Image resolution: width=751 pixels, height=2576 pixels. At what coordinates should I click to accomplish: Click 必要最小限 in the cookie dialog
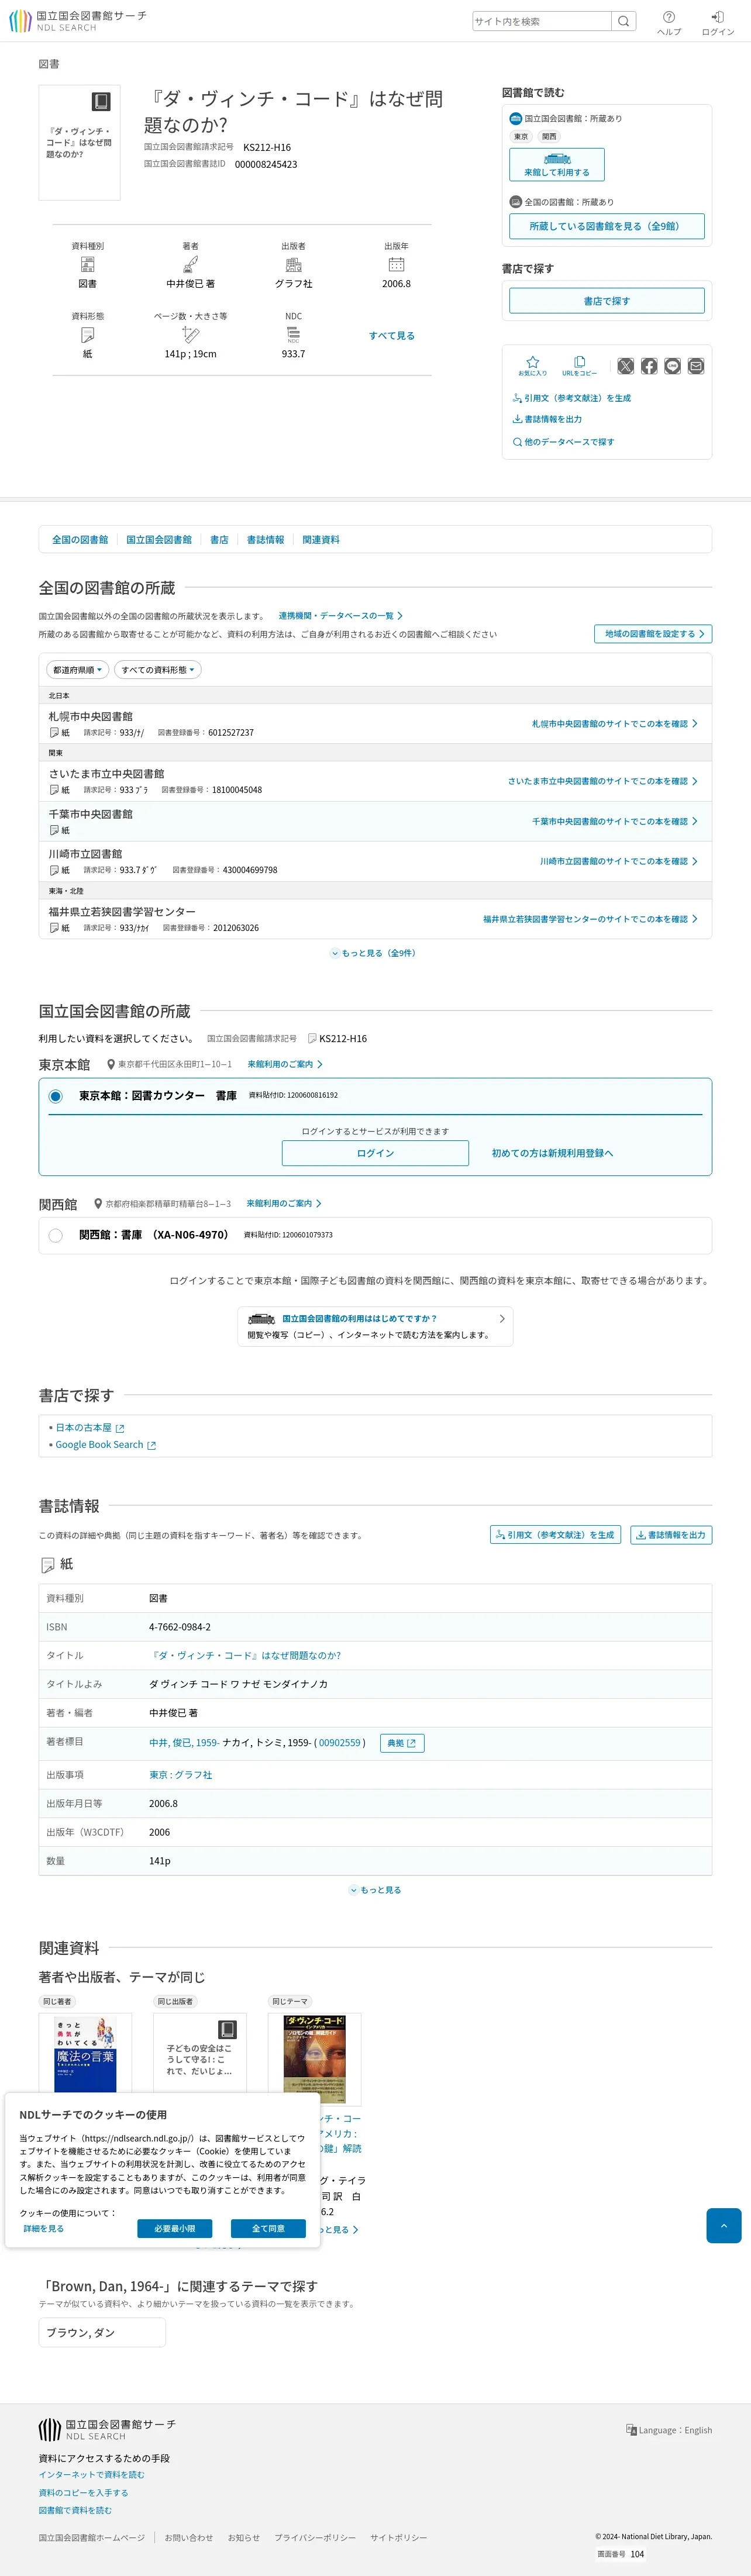175,2228
